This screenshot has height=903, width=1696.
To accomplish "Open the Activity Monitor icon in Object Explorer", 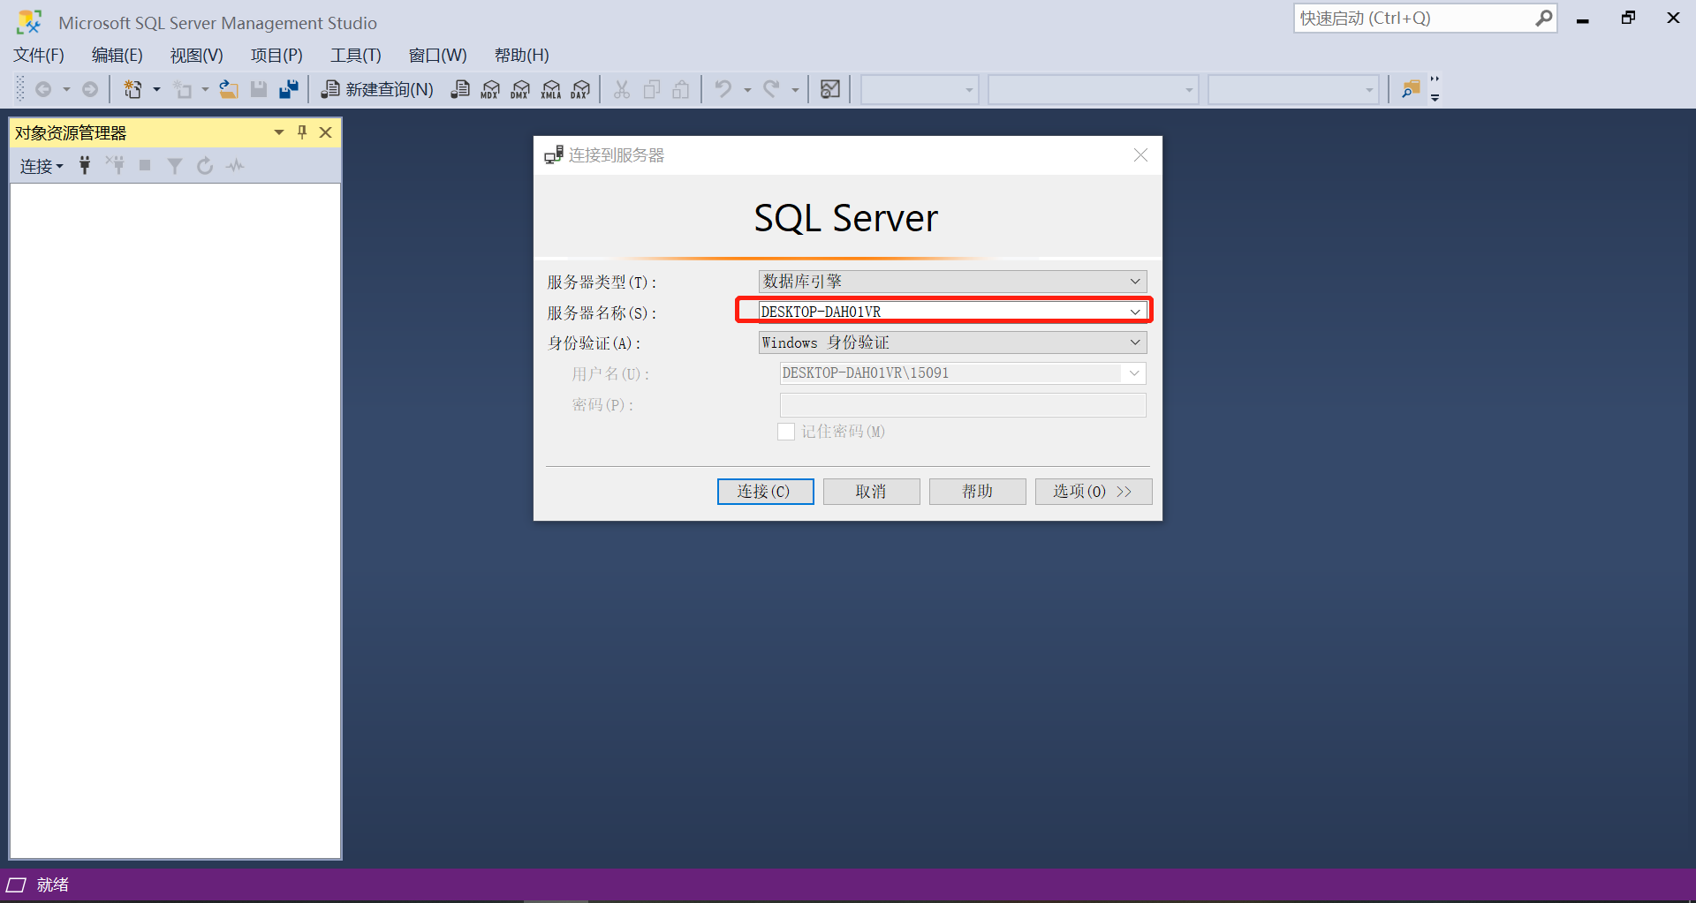I will click(234, 165).
